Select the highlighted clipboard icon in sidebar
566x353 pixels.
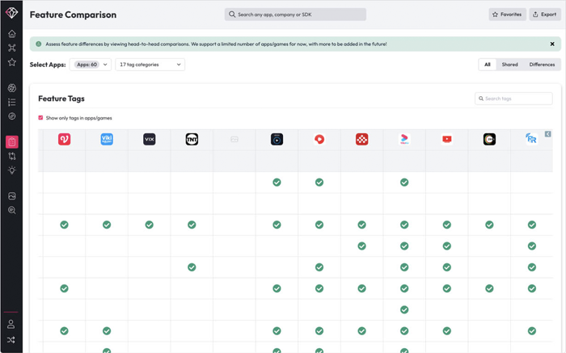12,141
